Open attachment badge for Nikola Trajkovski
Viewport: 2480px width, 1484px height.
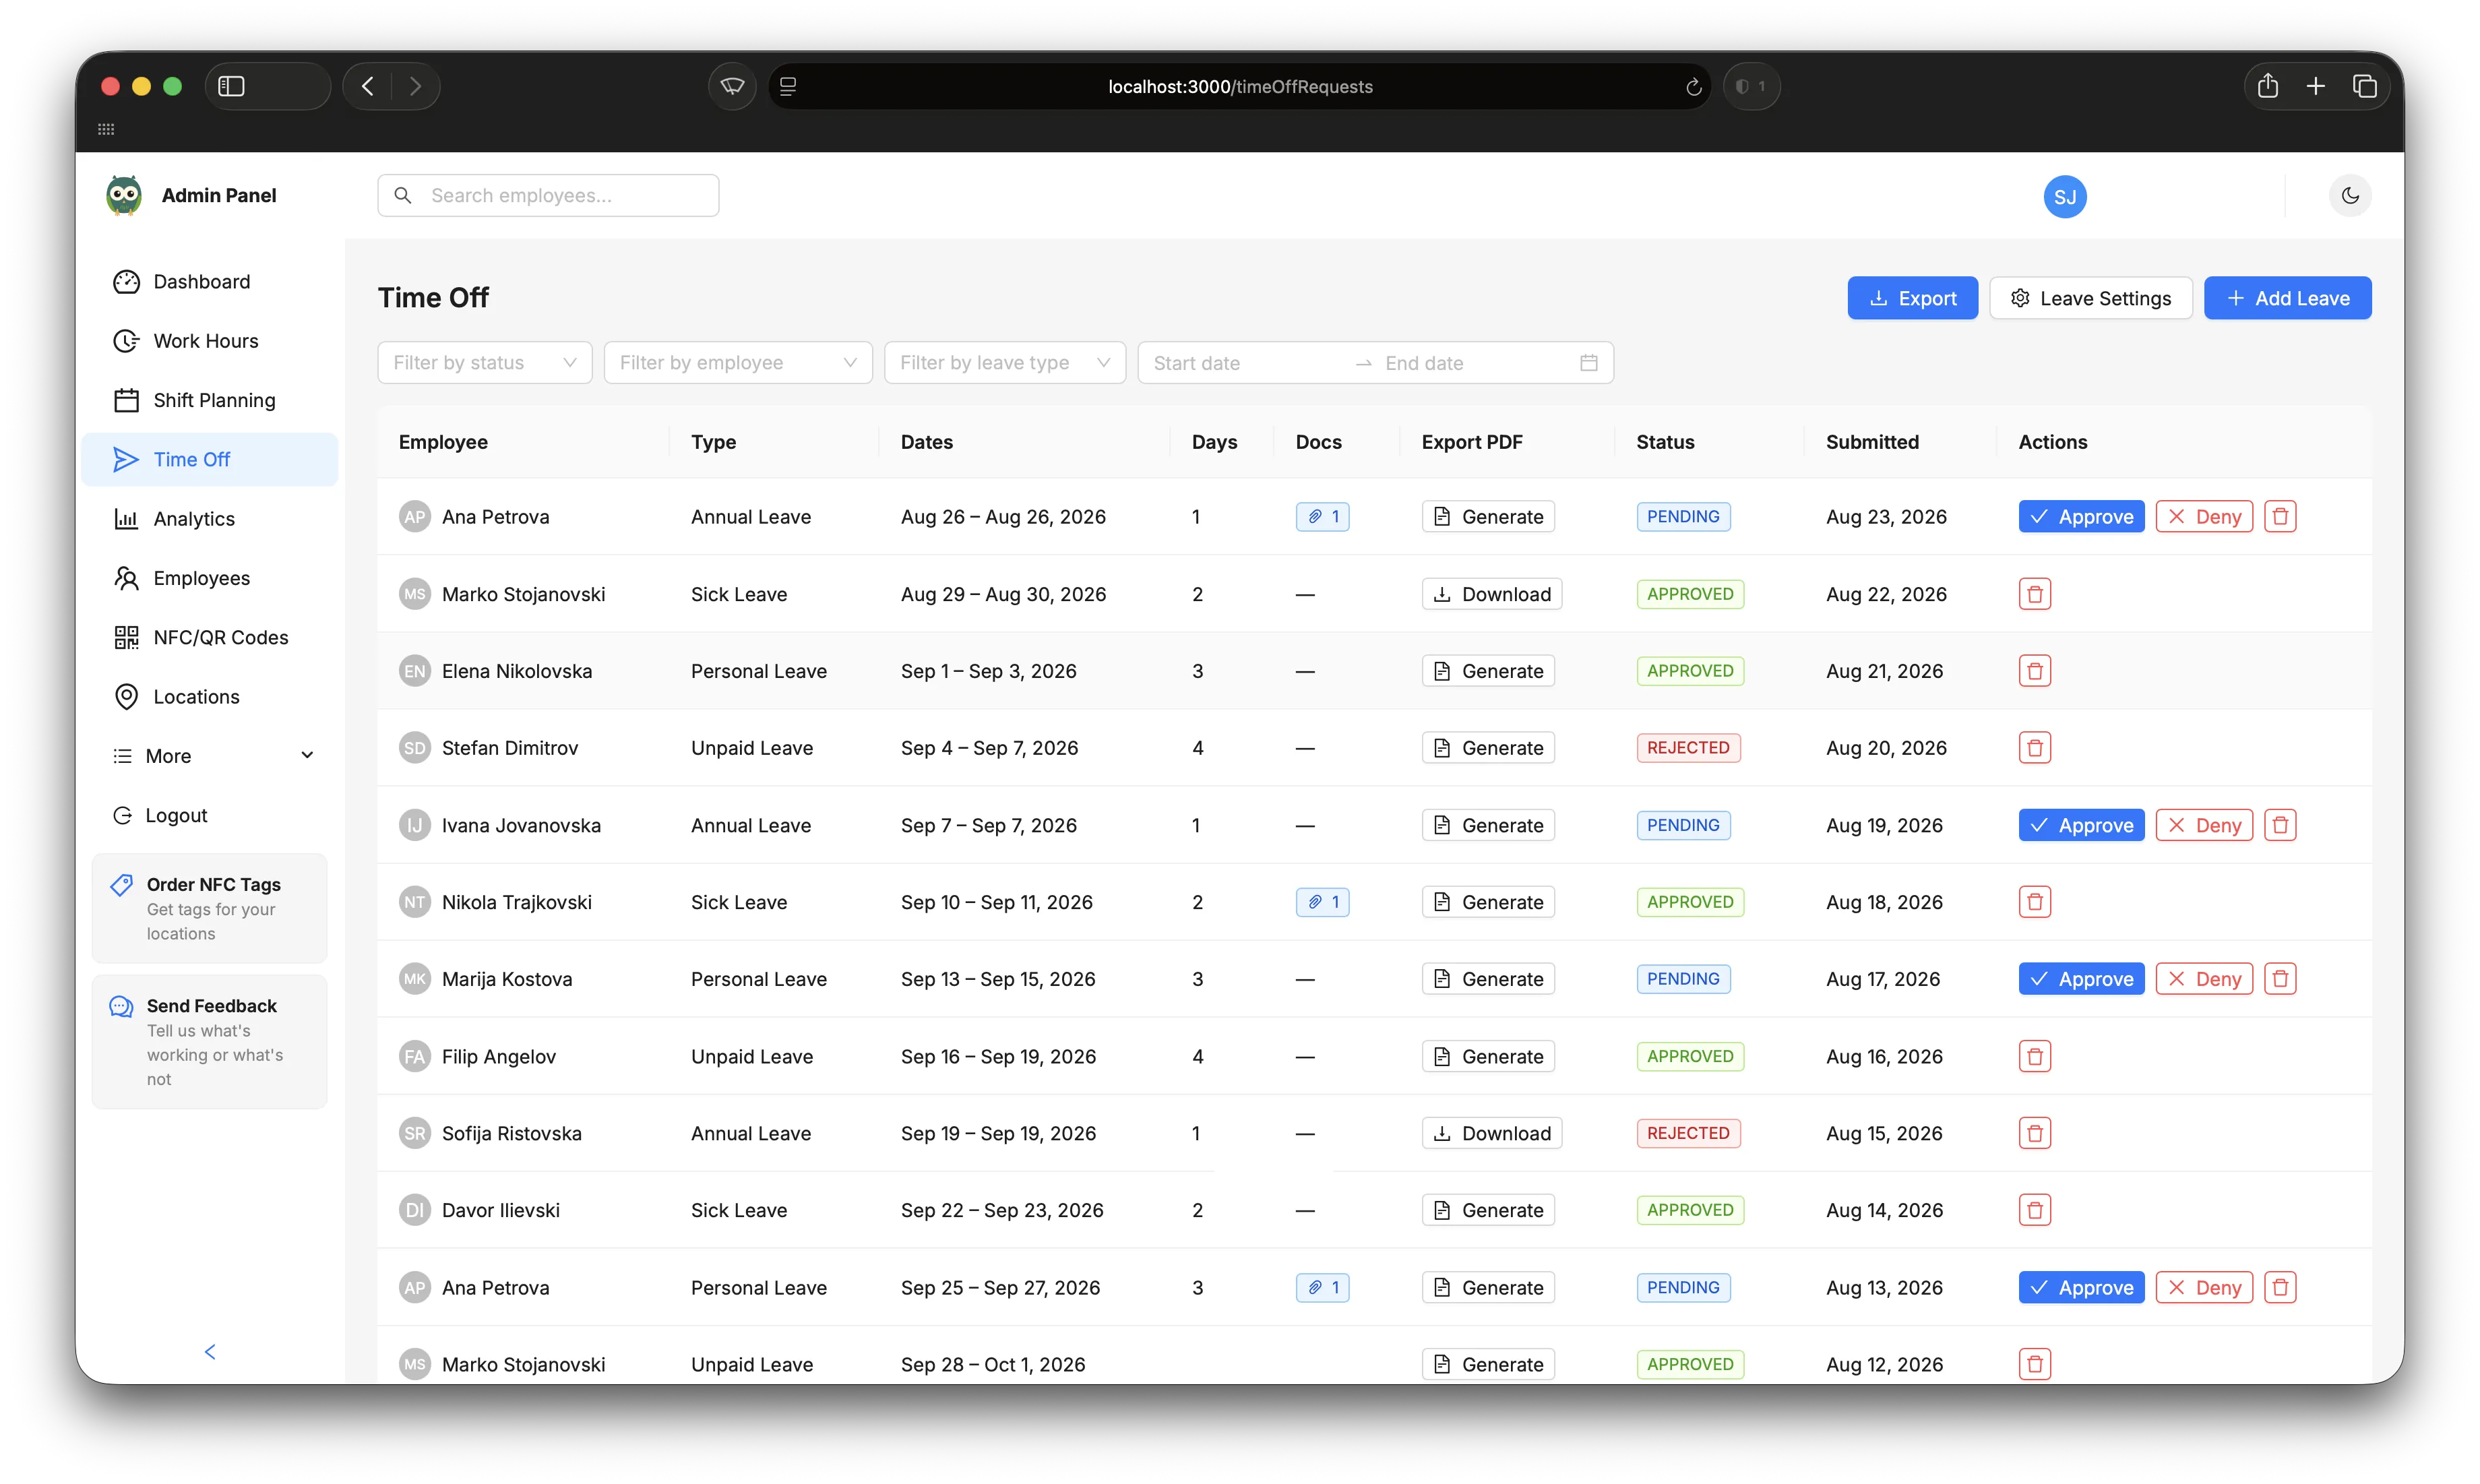click(x=1322, y=902)
